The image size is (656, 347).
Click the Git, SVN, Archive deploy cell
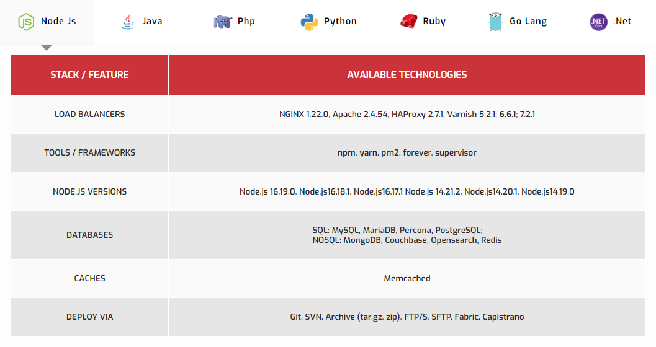coord(407,317)
